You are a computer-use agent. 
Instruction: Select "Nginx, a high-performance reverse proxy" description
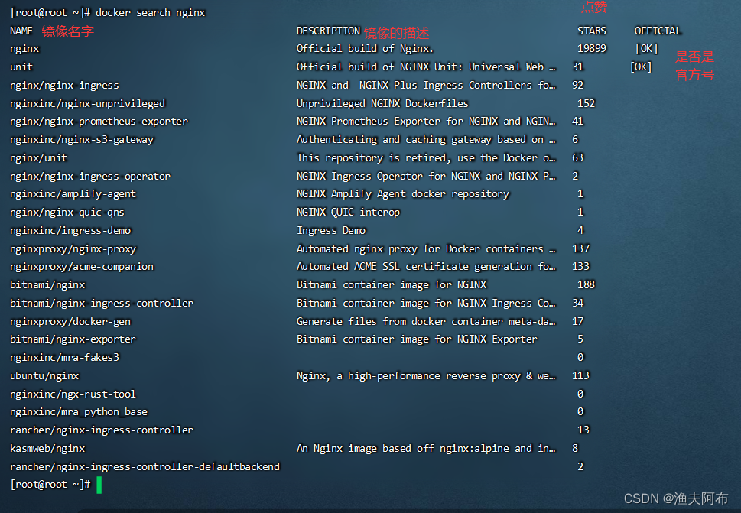pos(426,376)
